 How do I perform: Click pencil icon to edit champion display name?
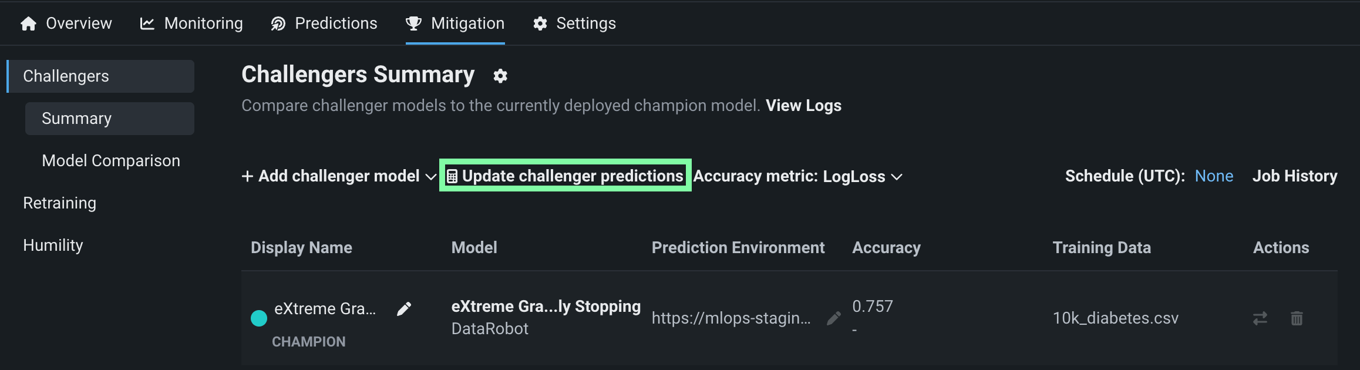[404, 309]
